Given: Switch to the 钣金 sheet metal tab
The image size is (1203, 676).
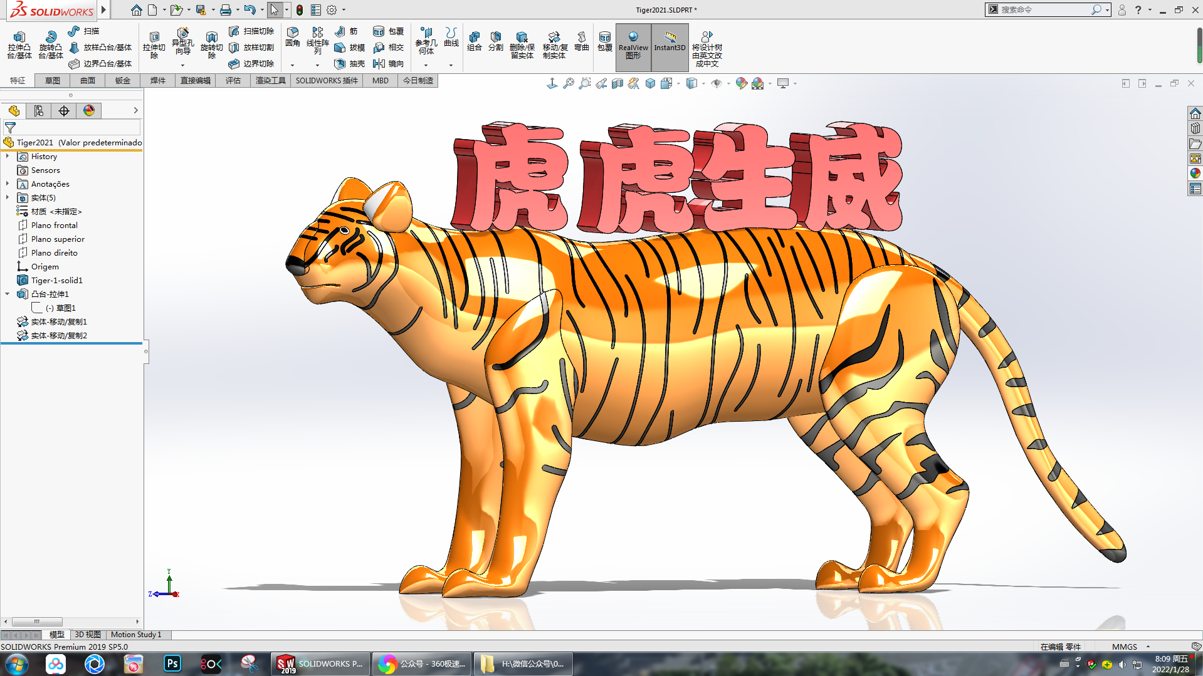Looking at the screenshot, I should point(123,80).
